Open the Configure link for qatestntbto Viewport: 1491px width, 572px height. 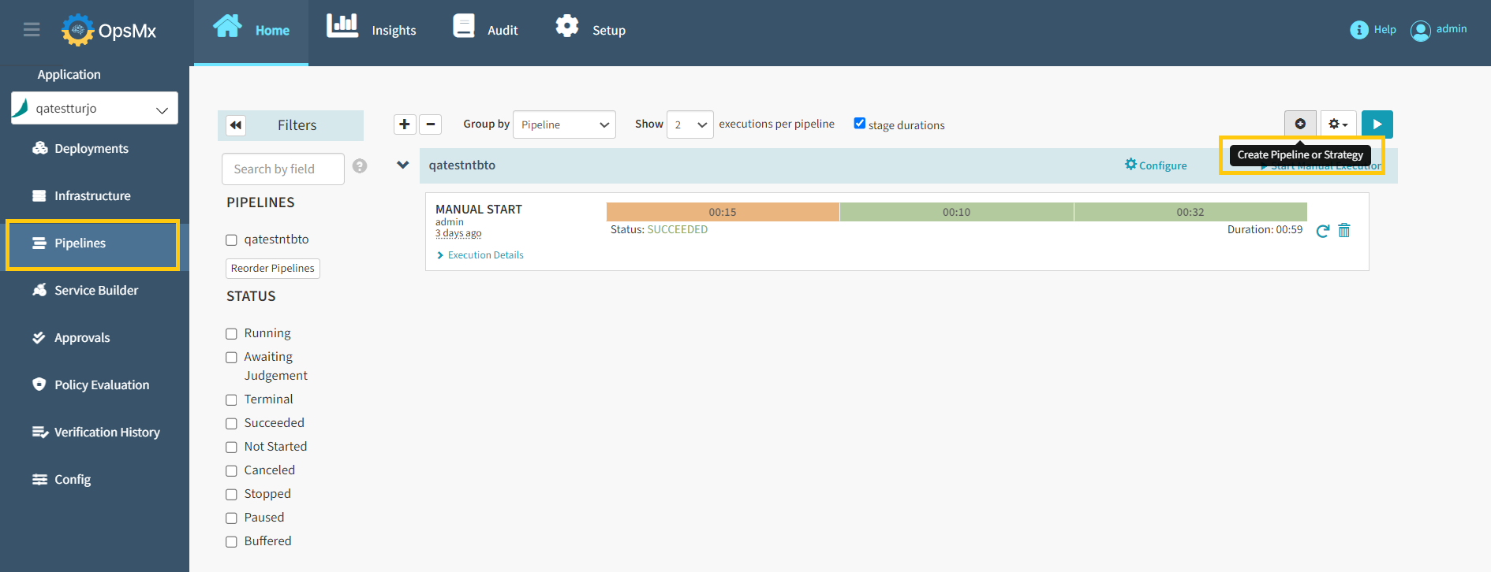pyautogui.click(x=1156, y=165)
